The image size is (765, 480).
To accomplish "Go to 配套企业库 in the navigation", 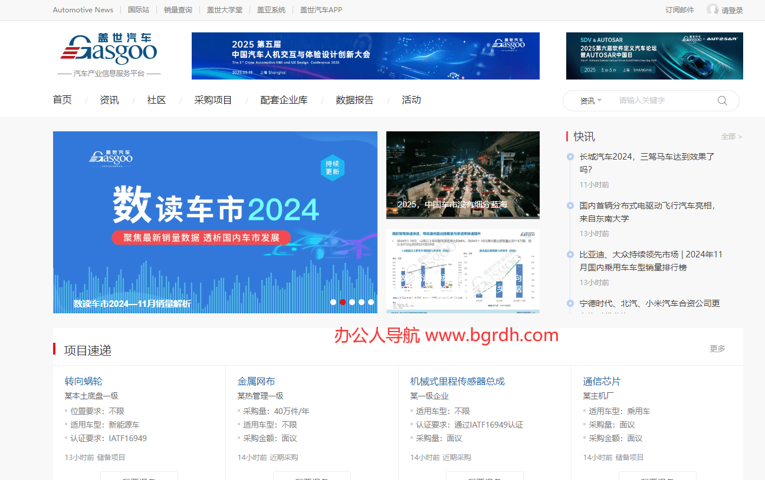I will tap(284, 100).
